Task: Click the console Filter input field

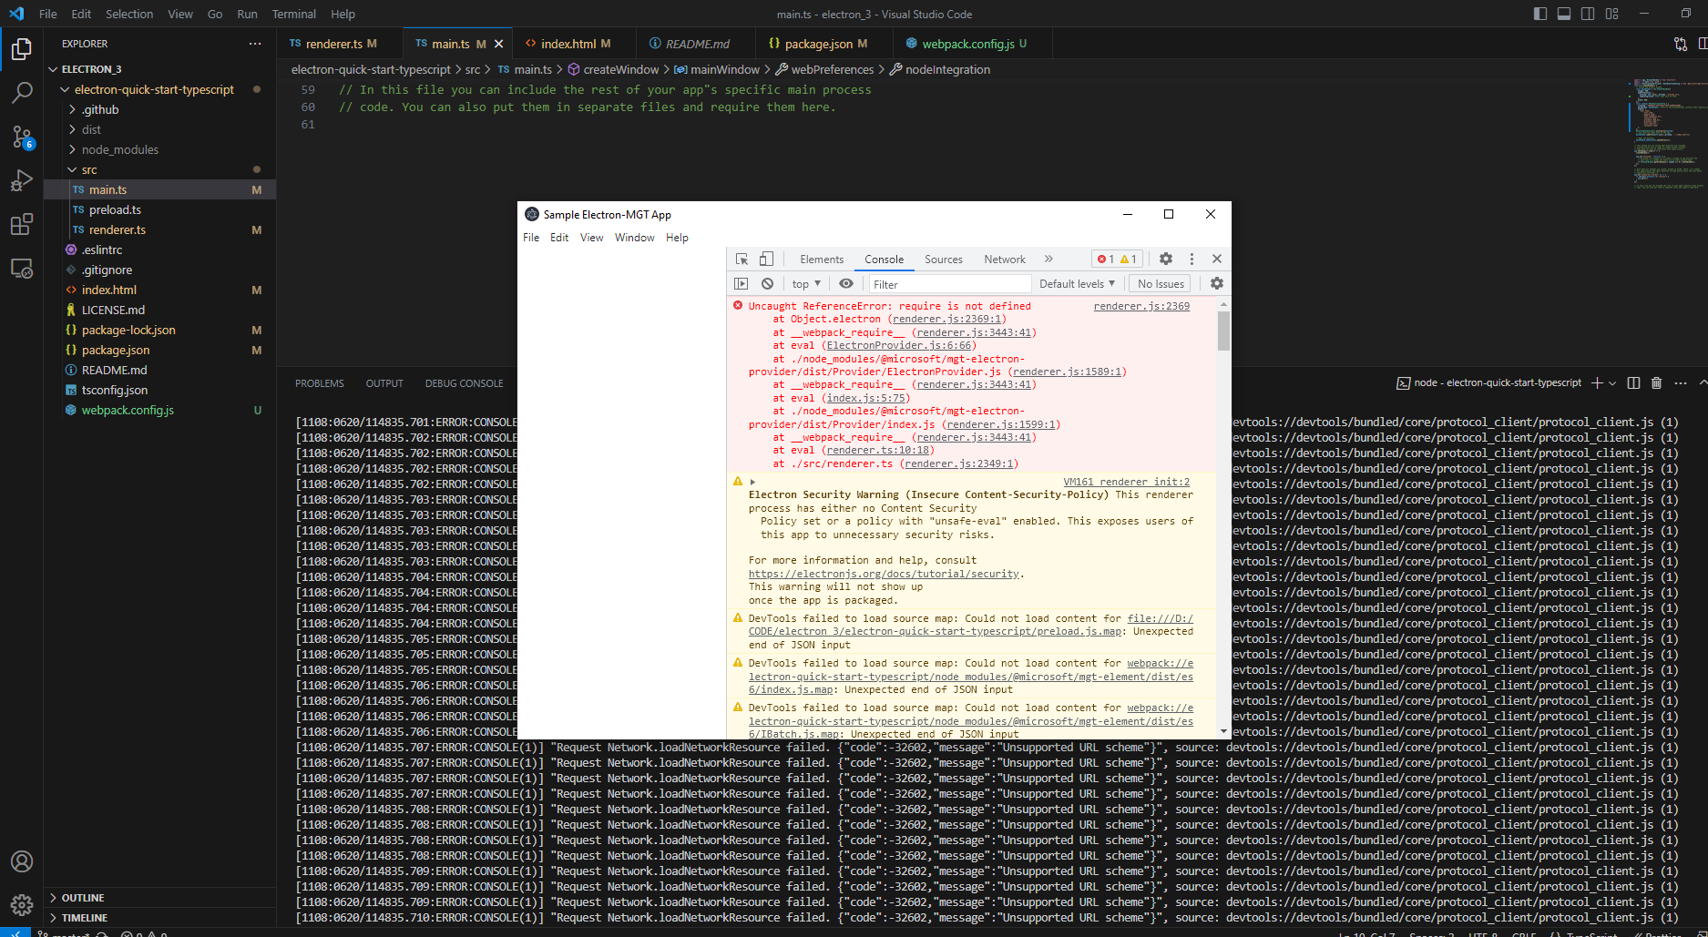Action: point(948,284)
